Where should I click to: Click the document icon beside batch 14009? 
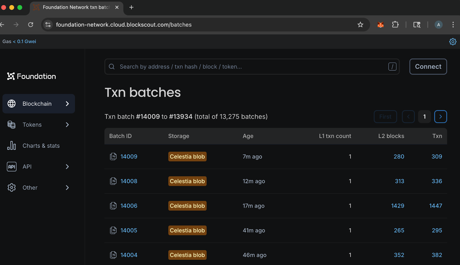[x=113, y=156]
